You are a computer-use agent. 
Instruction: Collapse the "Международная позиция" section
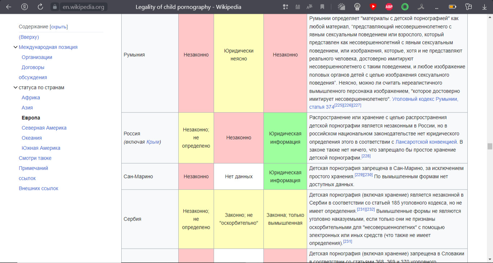[x=16, y=47]
